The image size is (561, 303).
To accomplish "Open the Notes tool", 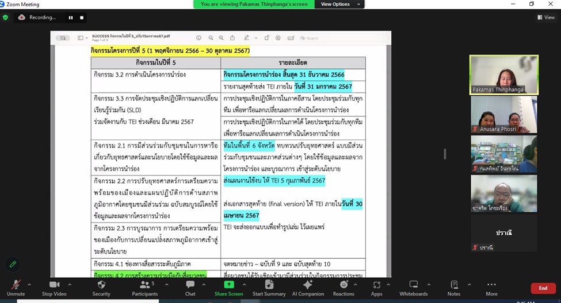I will coord(453,288).
